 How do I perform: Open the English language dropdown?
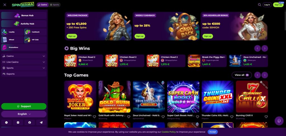click(24, 114)
